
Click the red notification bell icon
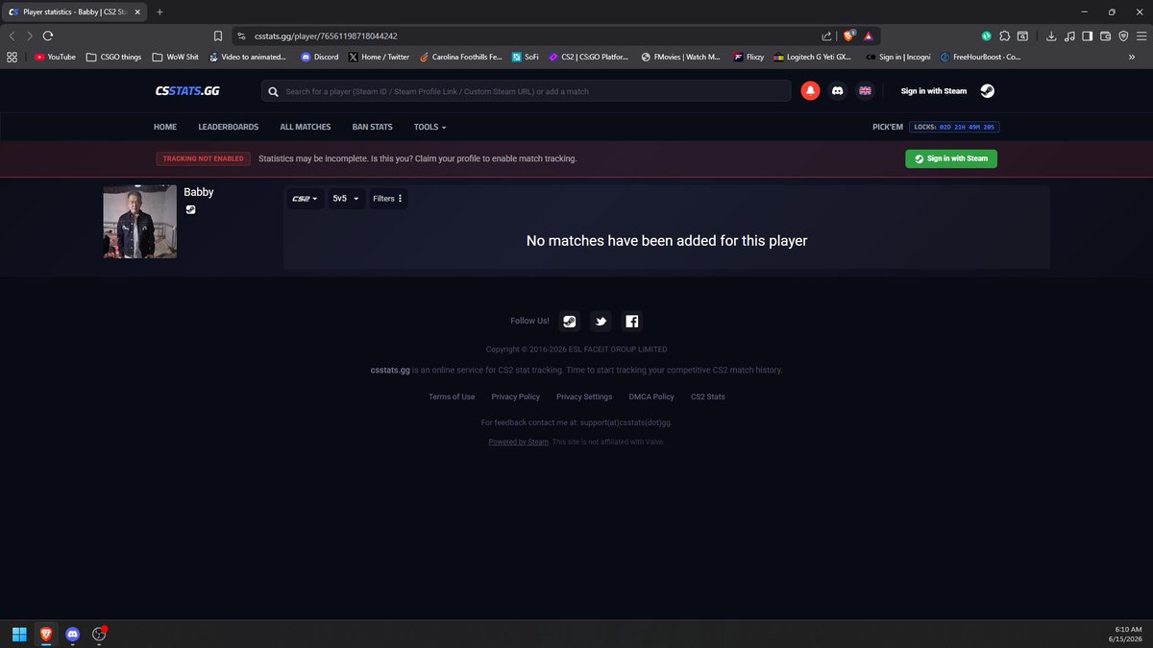tap(810, 91)
